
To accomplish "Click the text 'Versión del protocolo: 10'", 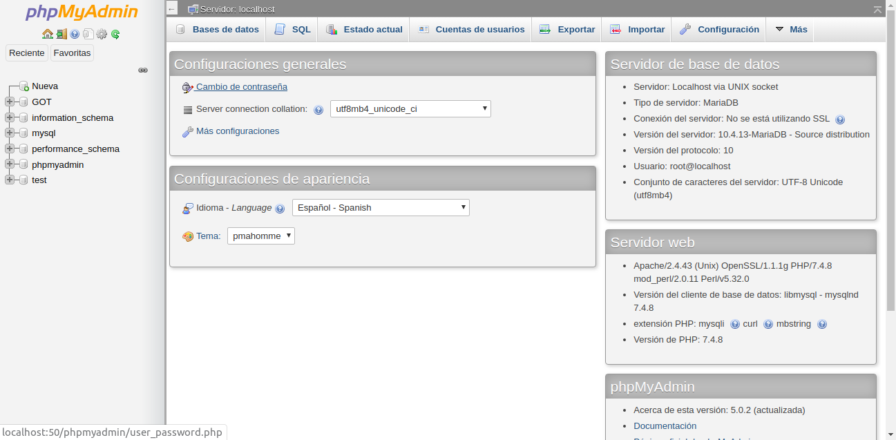I will [683, 150].
